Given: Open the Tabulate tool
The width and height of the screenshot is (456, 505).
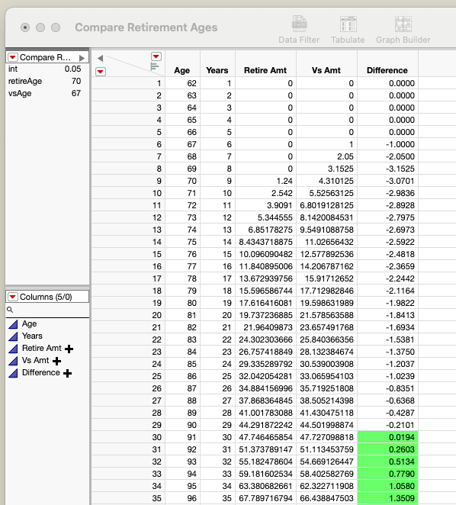Looking at the screenshot, I should coord(348,29).
